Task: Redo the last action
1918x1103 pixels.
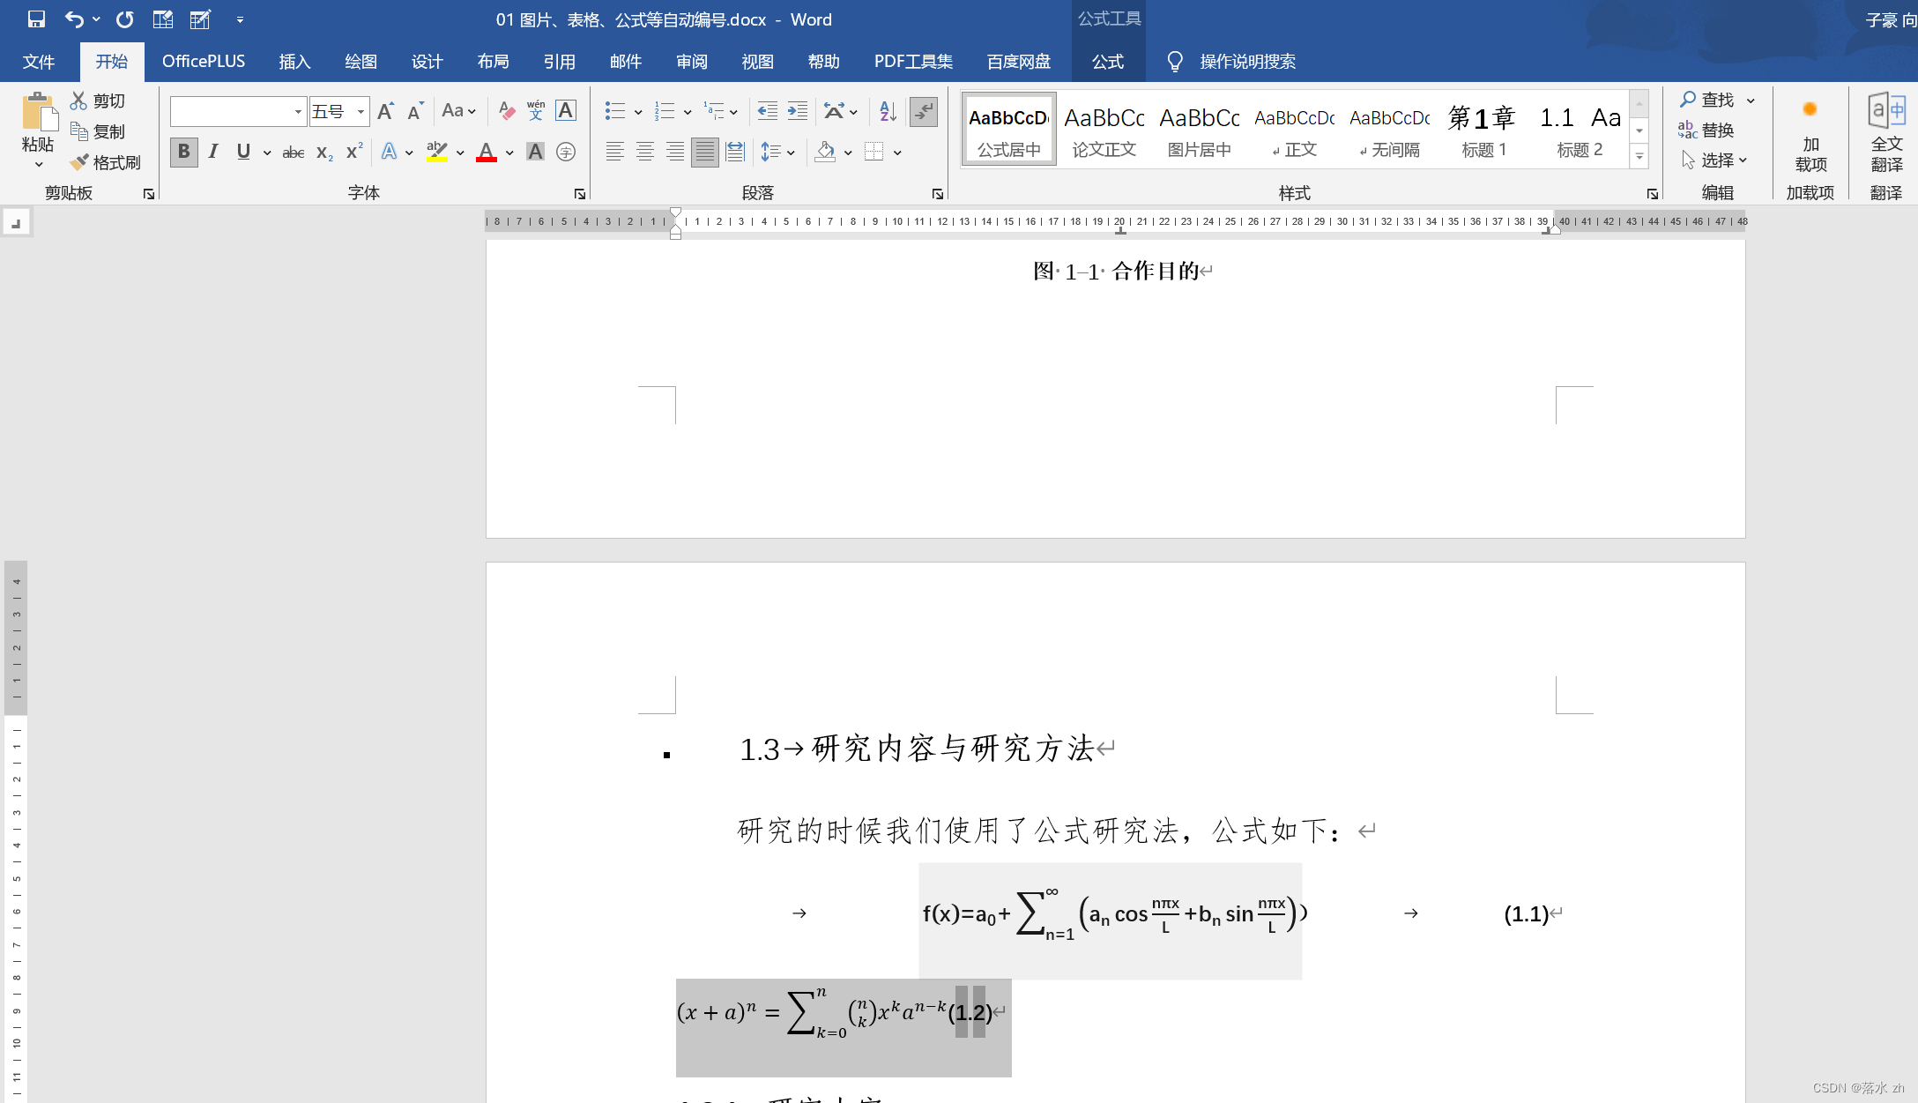Action: pos(124,19)
